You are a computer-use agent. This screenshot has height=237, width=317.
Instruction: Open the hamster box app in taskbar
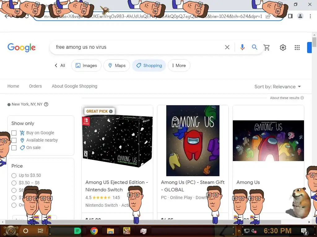[127, 231]
